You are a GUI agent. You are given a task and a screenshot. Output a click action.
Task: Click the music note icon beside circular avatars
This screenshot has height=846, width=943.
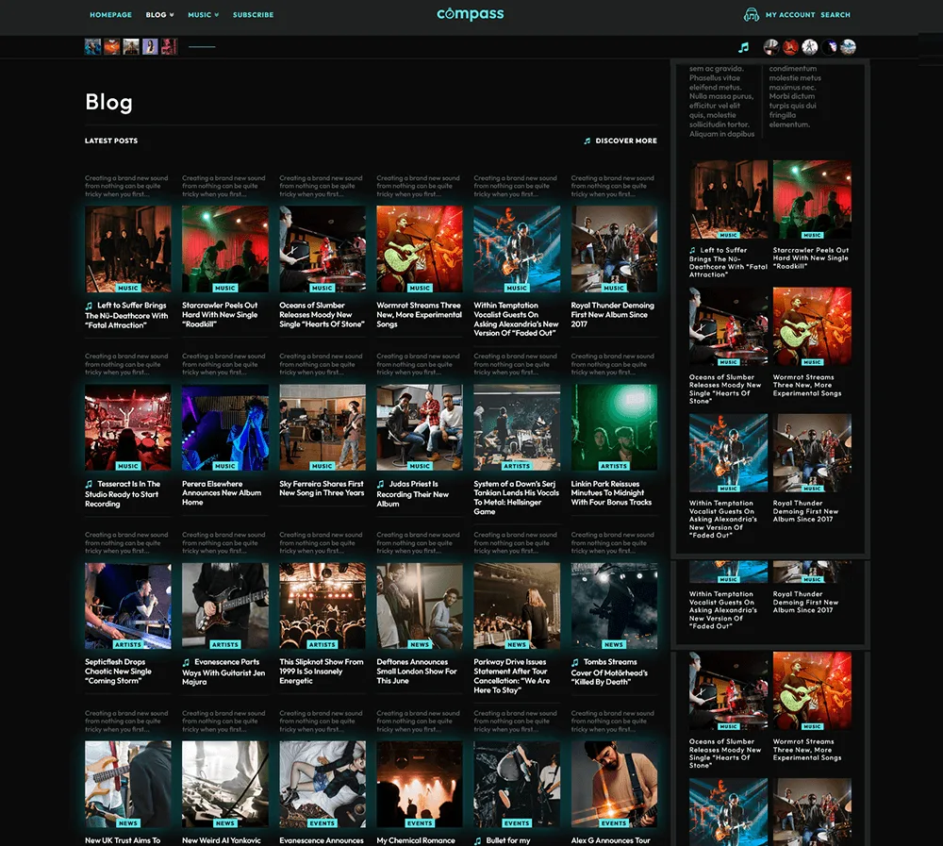[744, 47]
